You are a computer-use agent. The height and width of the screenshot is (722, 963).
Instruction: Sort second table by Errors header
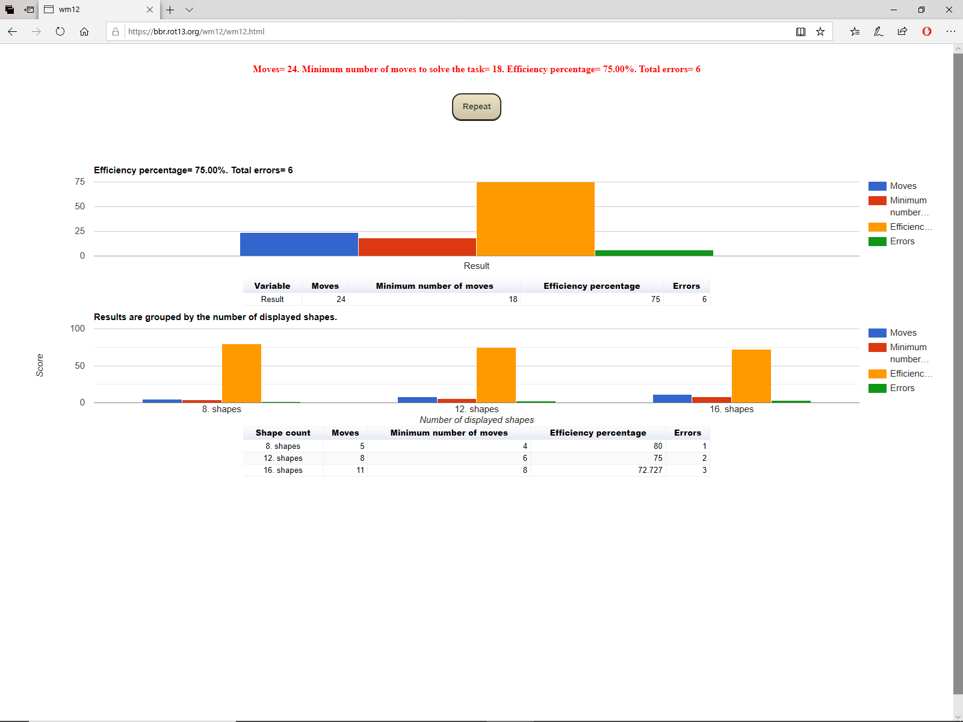point(687,433)
